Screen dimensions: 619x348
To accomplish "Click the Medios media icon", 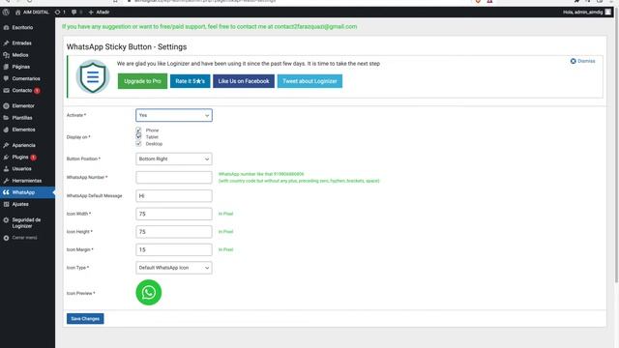I will (6, 55).
